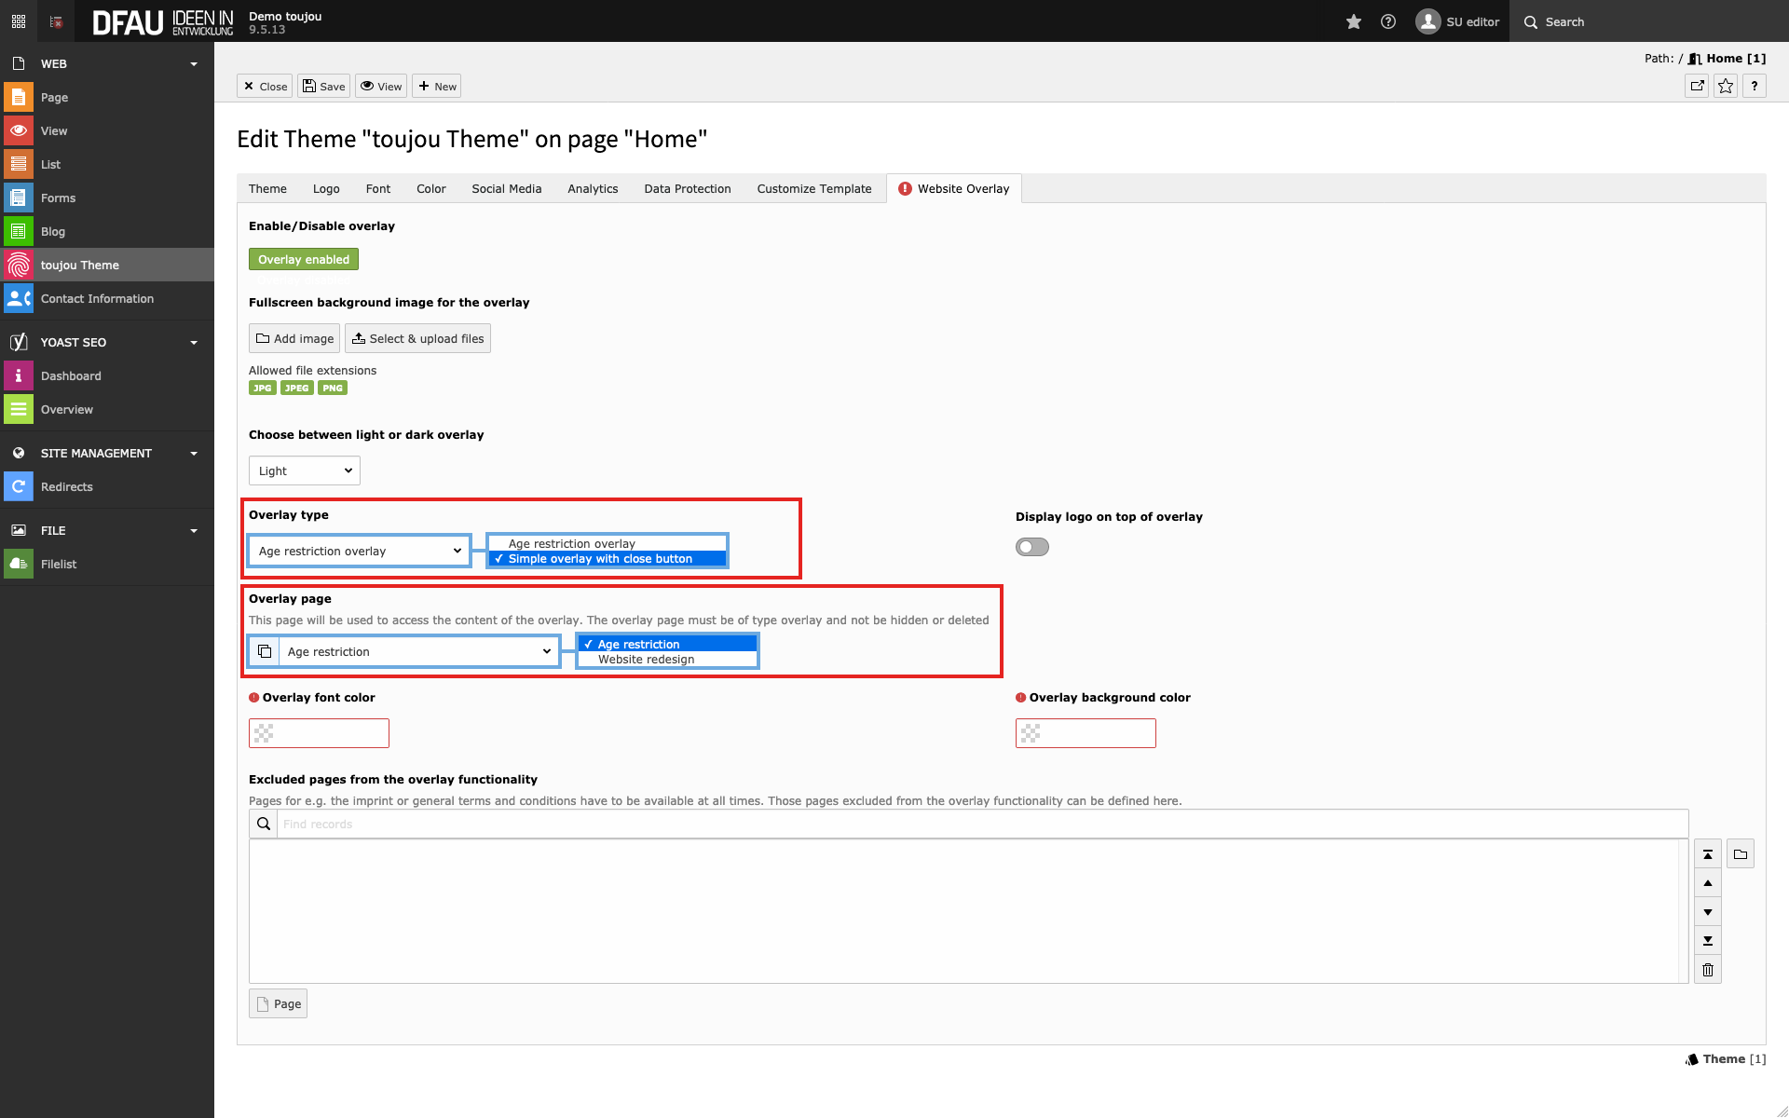
Task: Collapse the YOAST SEO sidebar section
Action: pyautogui.click(x=194, y=342)
